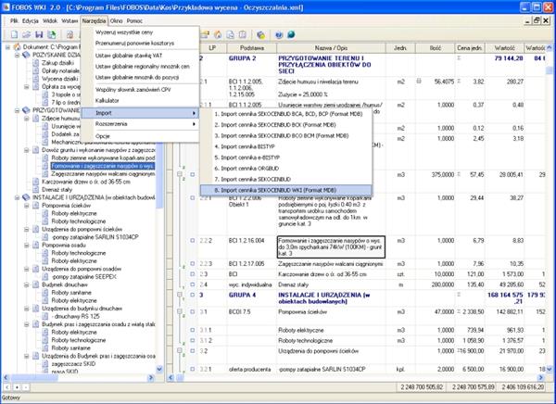Click the document house icon at tree root

coord(12,45)
